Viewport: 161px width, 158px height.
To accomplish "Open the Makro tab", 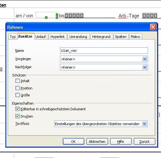I will (x=135, y=37).
